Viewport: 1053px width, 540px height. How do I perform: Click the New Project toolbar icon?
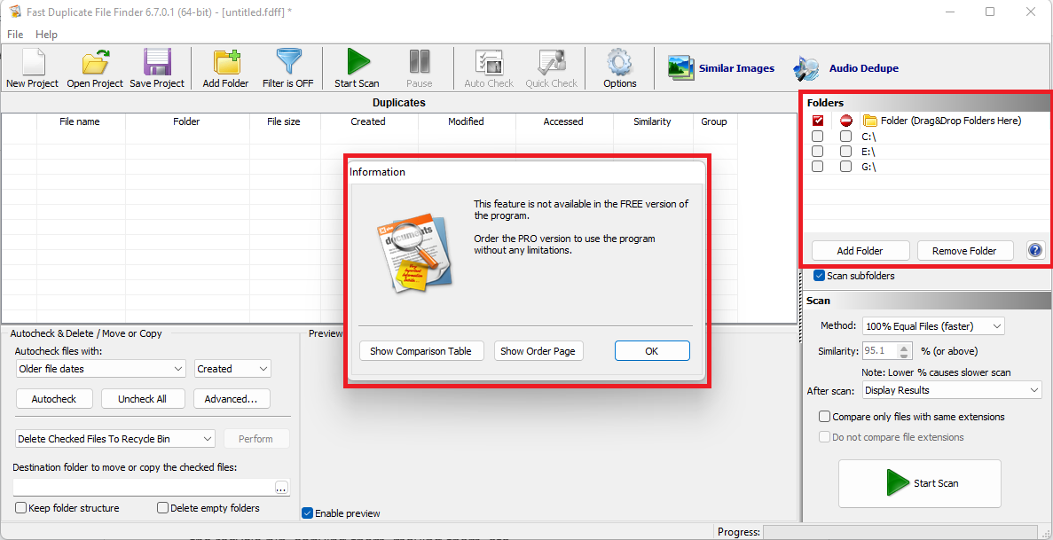point(33,62)
